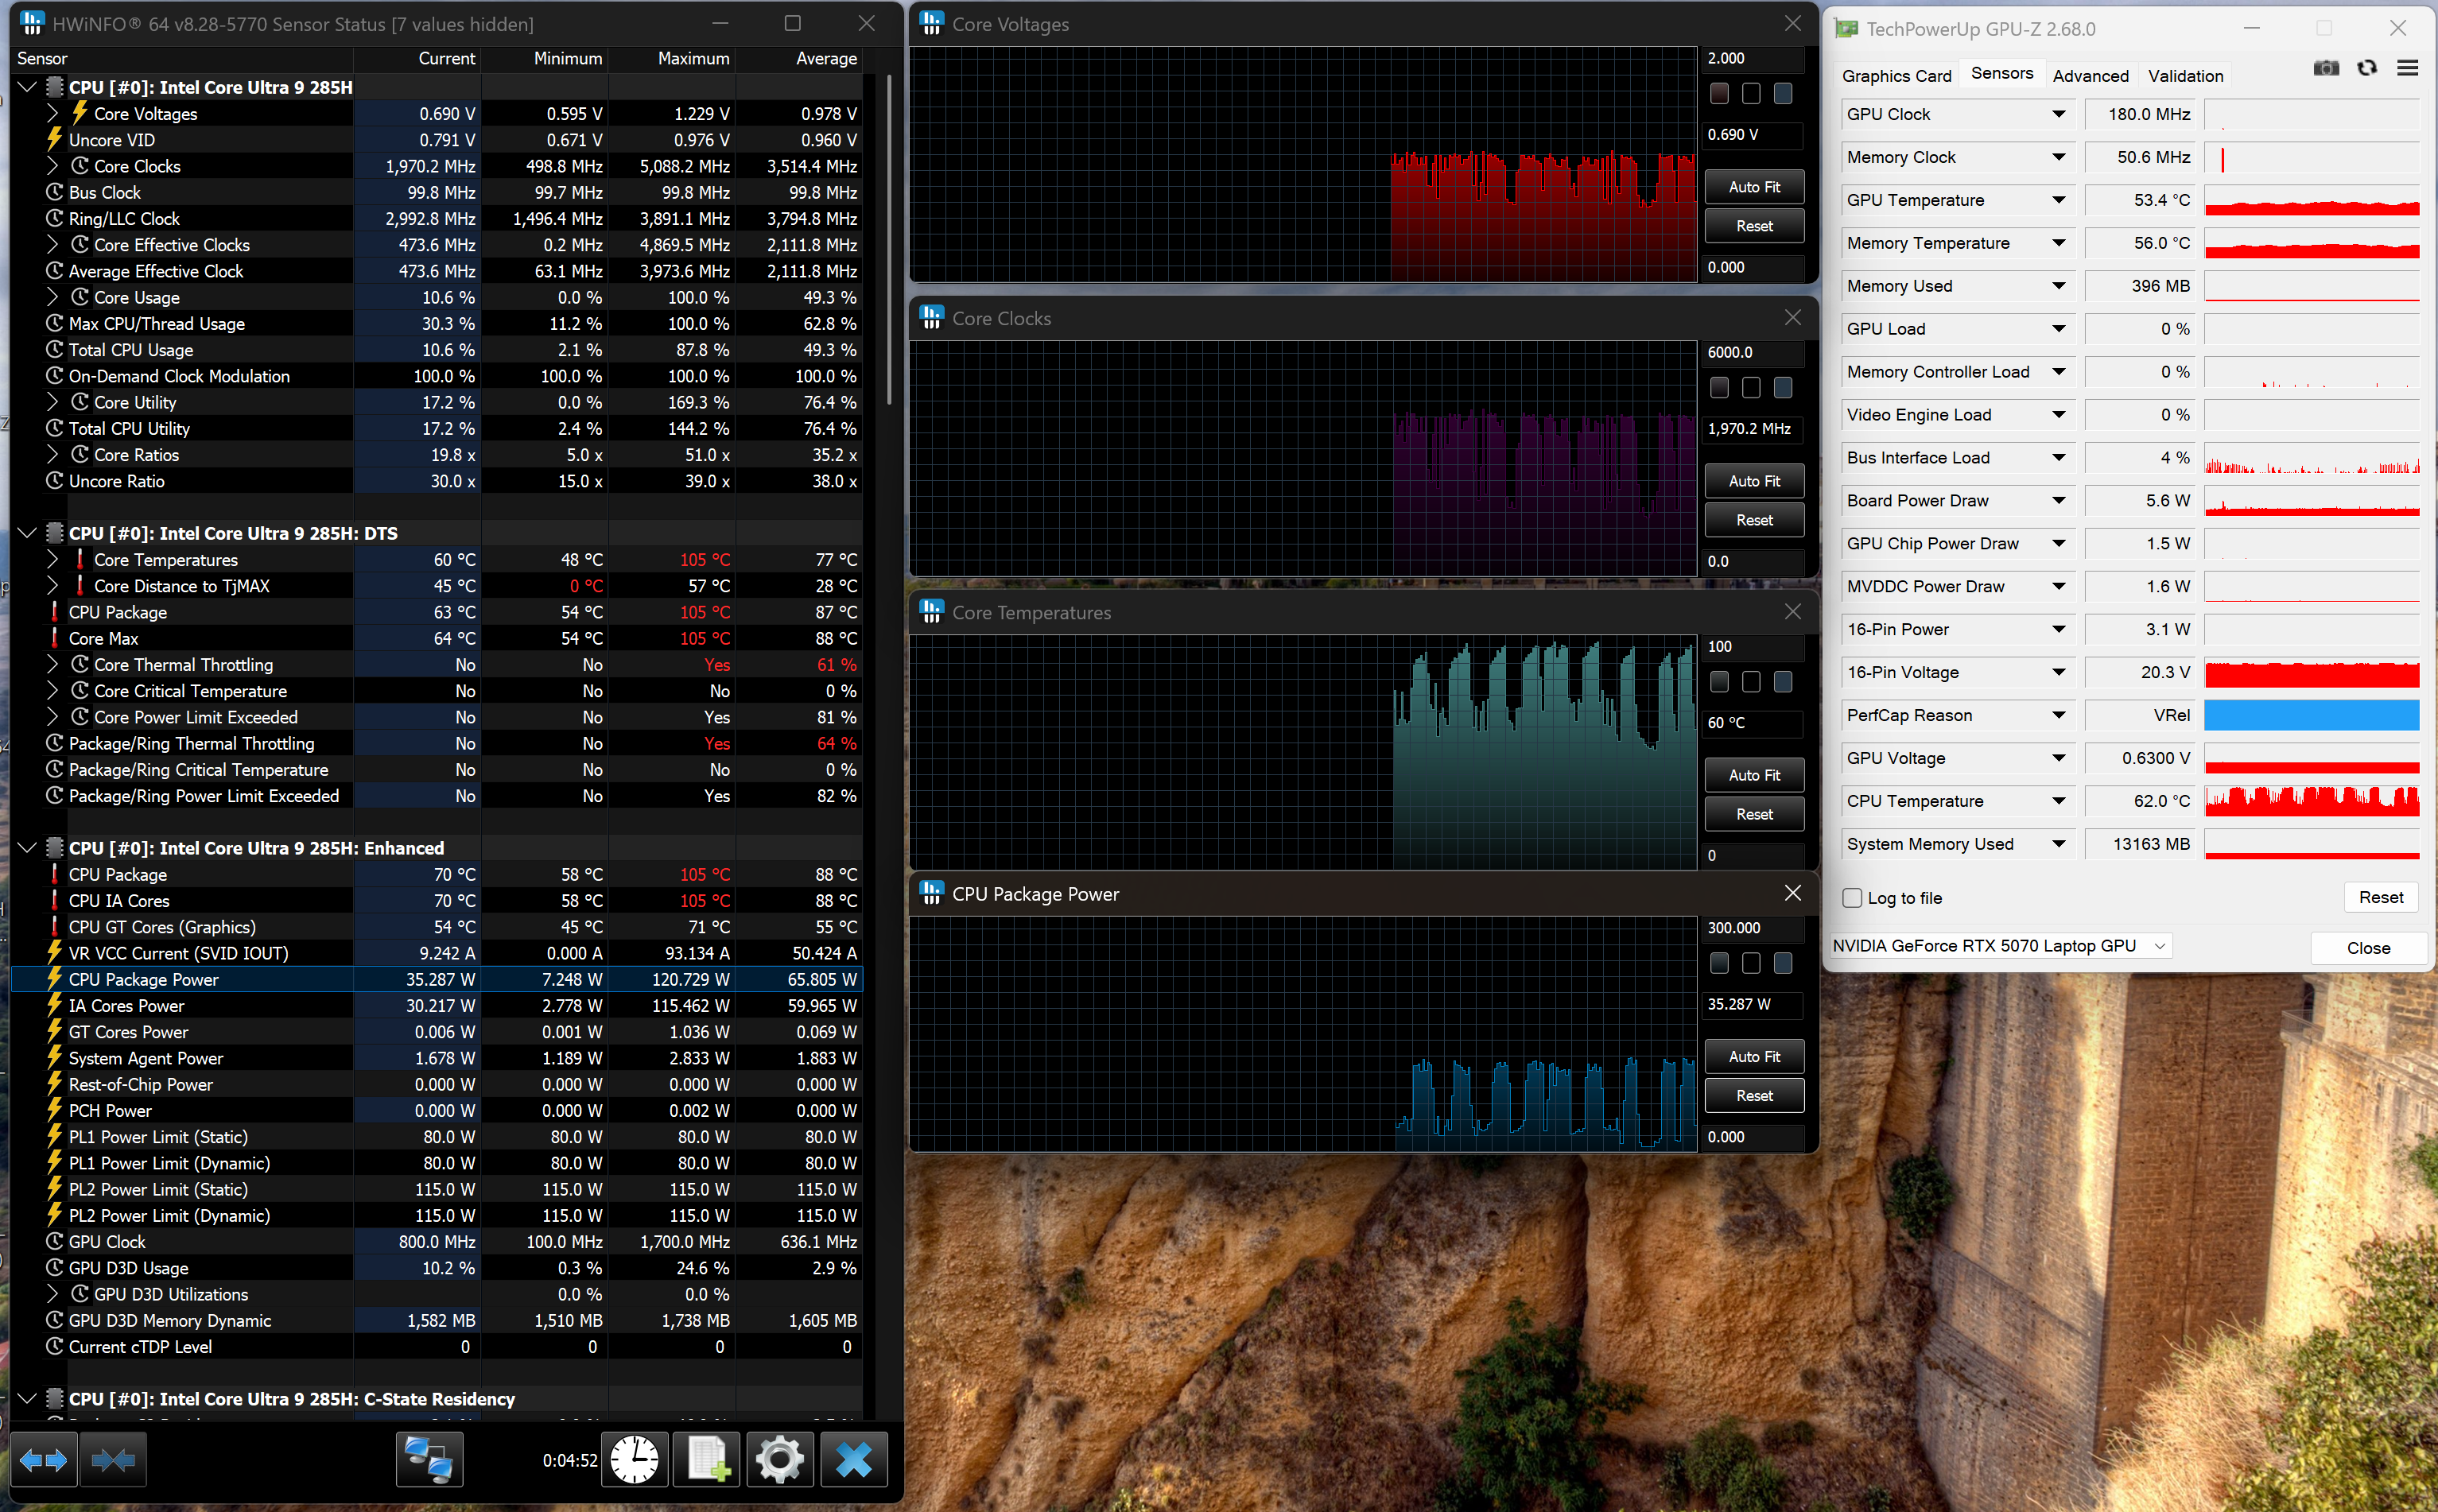Click the log file start icon
The image size is (2438, 1512).
pyautogui.click(x=707, y=1460)
